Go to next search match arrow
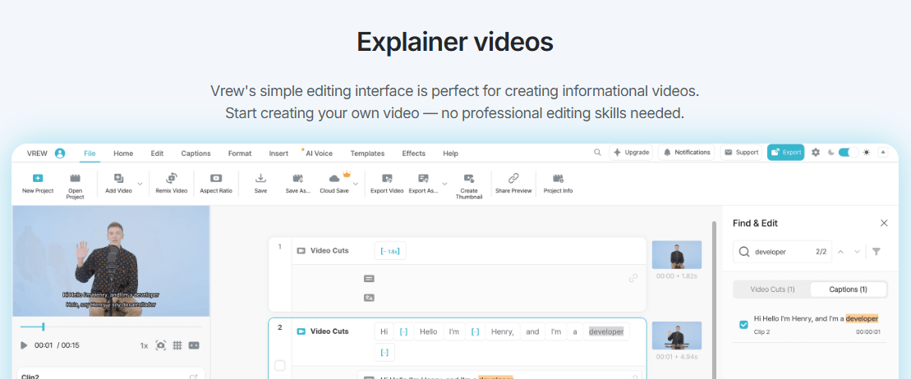 857,252
